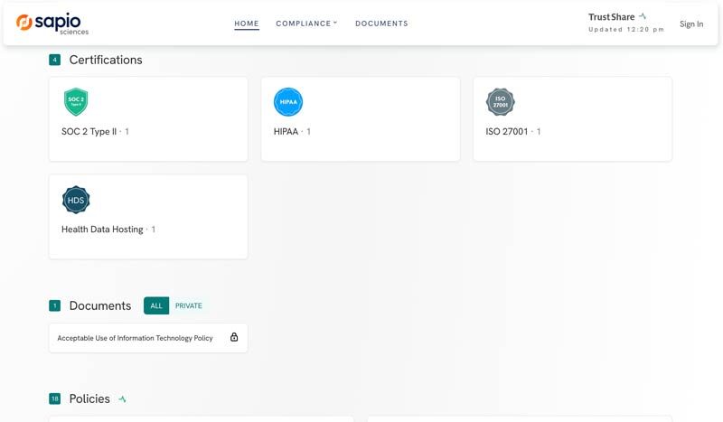Open the Health Data Hosting certification card
Screen dimensions: 723x422
coord(148,217)
